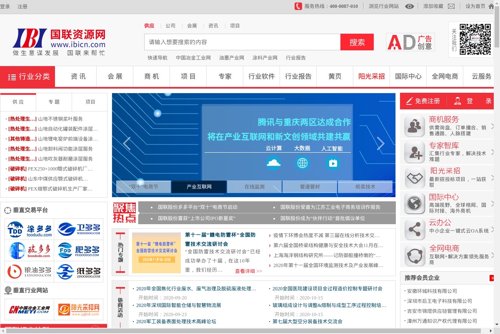Open the 阳光采招 handshake icon
This screenshot has width=500, height=334.
coord(415,178)
